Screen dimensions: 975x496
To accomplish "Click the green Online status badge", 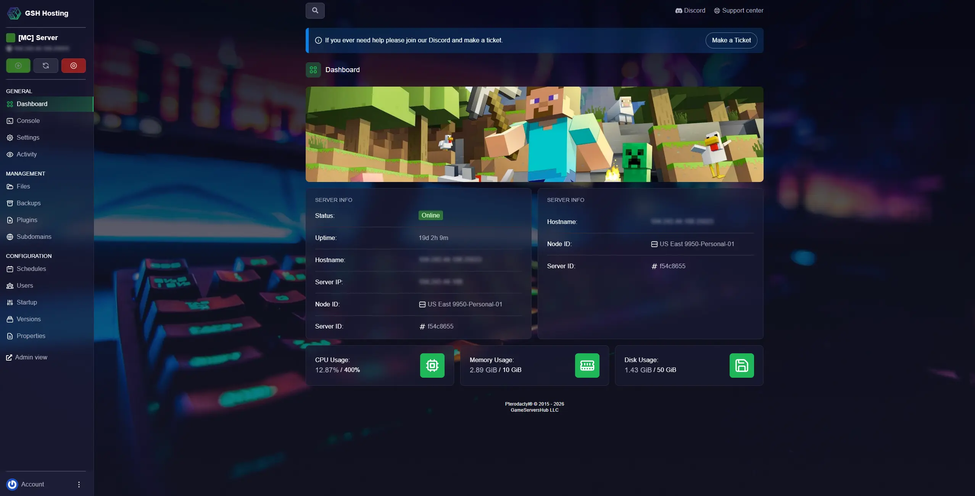I will [x=430, y=215].
